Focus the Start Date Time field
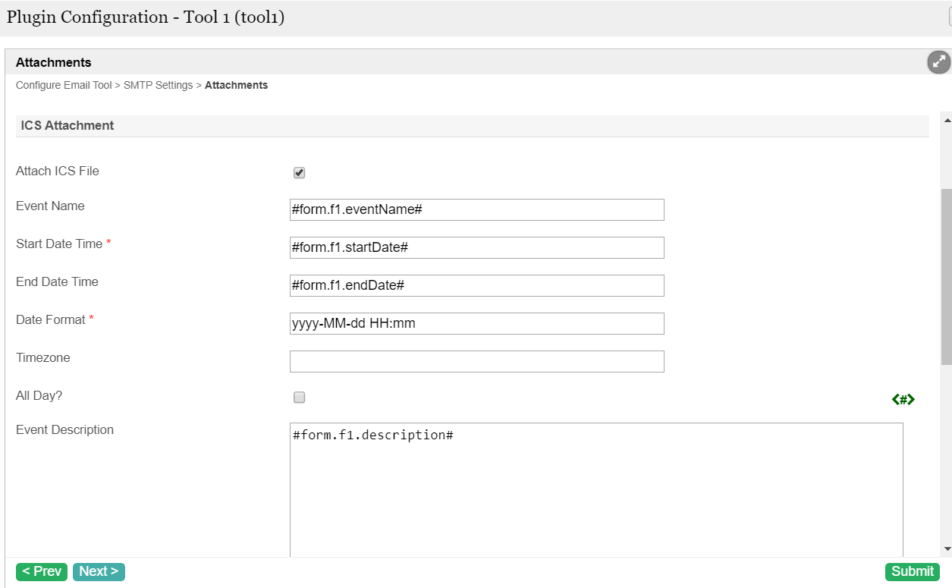The image size is (952, 588). click(x=476, y=247)
